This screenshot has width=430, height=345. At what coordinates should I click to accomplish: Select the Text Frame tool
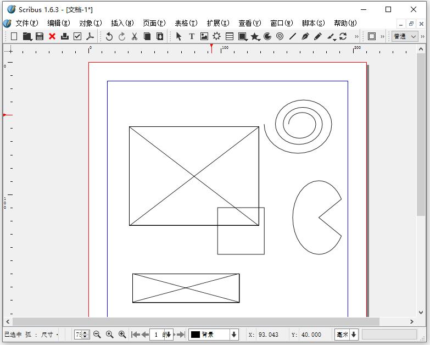click(192, 36)
